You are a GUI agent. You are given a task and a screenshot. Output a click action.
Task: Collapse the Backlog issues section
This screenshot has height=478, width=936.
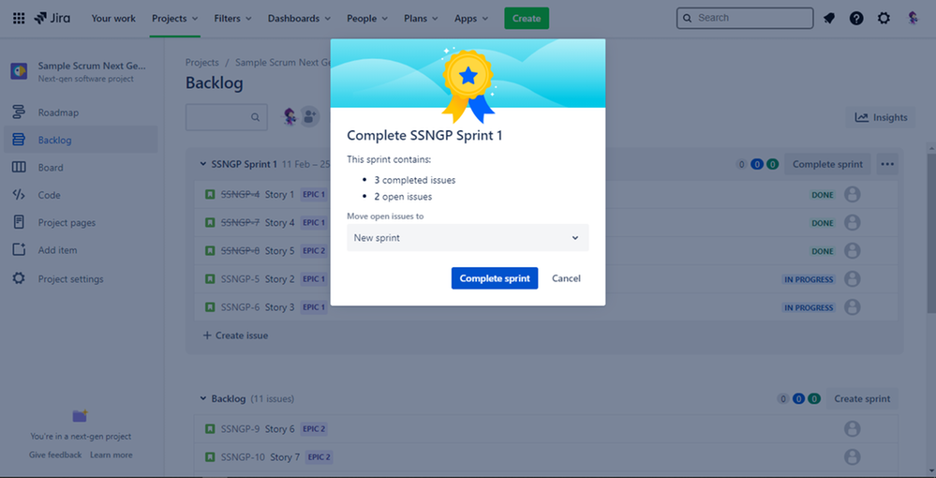pyautogui.click(x=201, y=398)
